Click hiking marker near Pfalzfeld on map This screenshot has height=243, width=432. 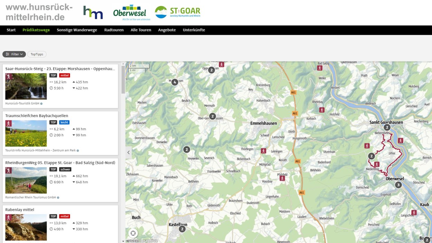[x=282, y=178]
